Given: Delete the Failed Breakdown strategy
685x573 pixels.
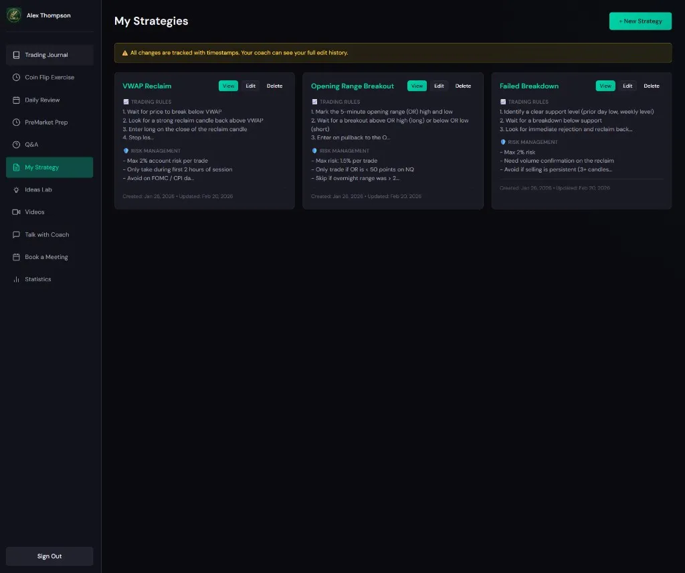Looking at the screenshot, I should pyautogui.click(x=651, y=86).
